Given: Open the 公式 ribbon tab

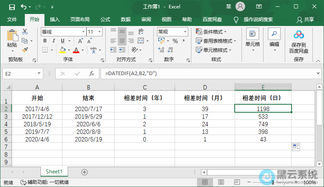Looking at the screenshot, I should point(105,20).
